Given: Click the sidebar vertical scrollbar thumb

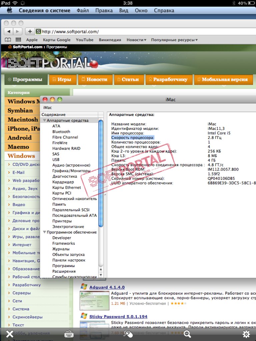Looking at the screenshot, I should (x=101, y=173).
